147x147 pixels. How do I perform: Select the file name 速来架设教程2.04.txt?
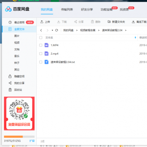point(63,62)
